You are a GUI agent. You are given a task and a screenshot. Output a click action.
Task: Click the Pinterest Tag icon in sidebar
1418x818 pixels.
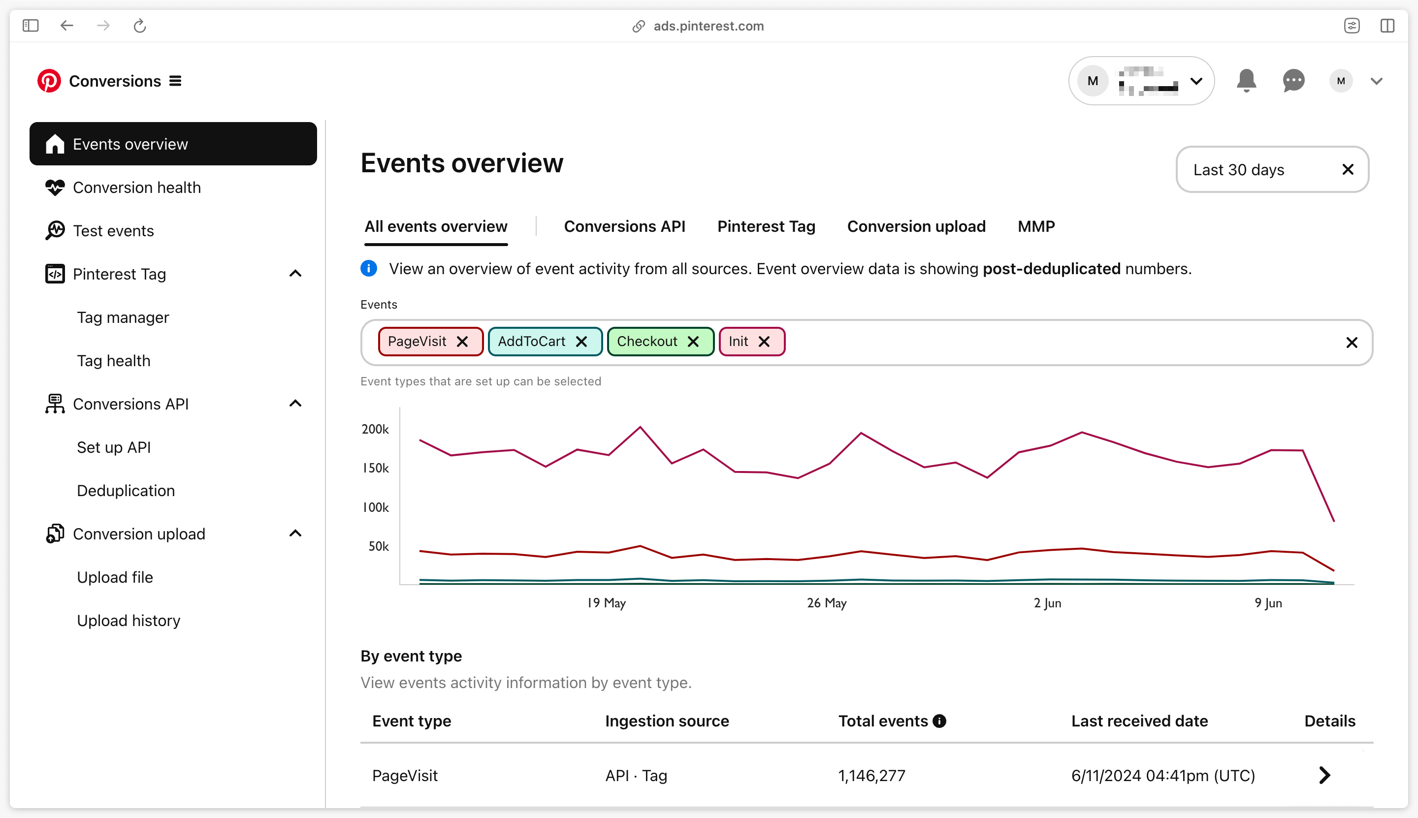pos(55,274)
